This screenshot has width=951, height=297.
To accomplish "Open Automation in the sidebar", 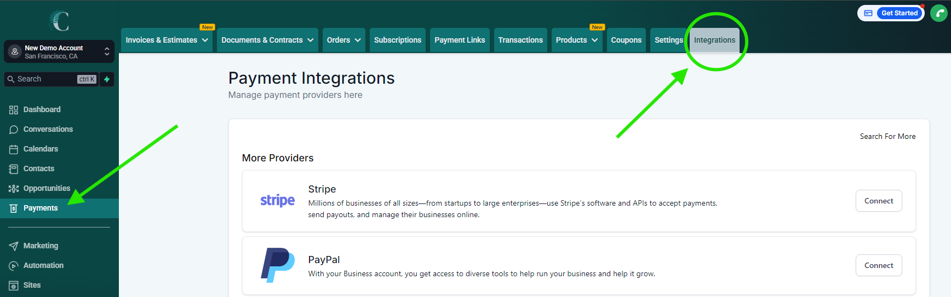I will tap(59, 265).
